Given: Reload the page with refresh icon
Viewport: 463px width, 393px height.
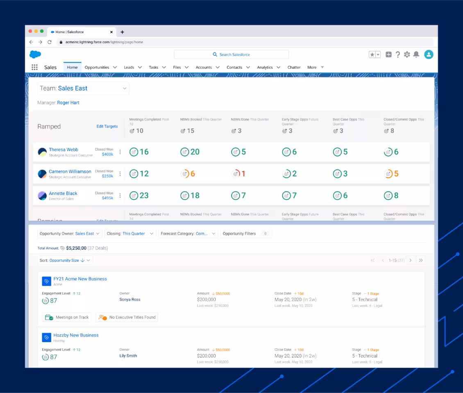Looking at the screenshot, I should pos(50,42).
